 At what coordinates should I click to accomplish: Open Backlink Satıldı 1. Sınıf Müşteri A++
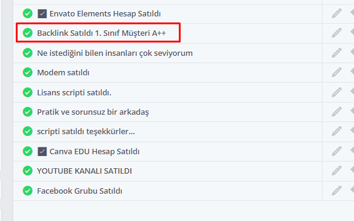[x=101, y=33]
